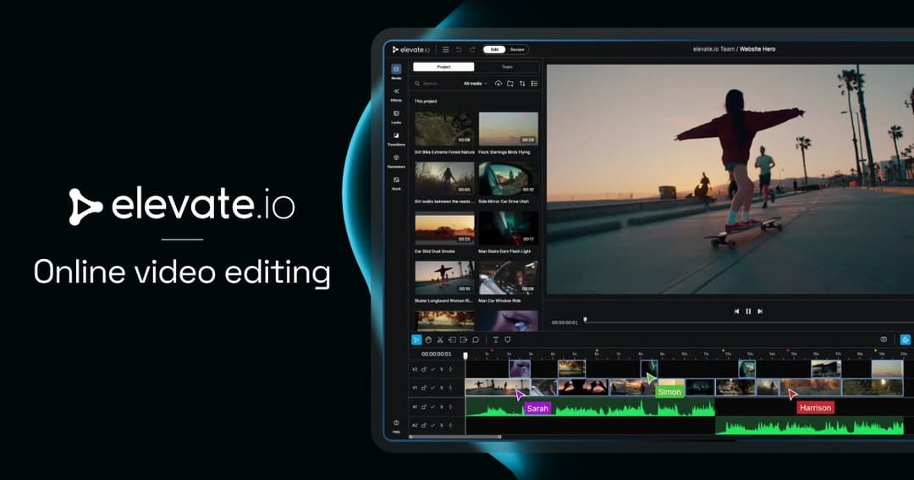This screenshot has height=480, width=914.
Task: Open the Generators panel in sidebar
Action: pos(396,160)
